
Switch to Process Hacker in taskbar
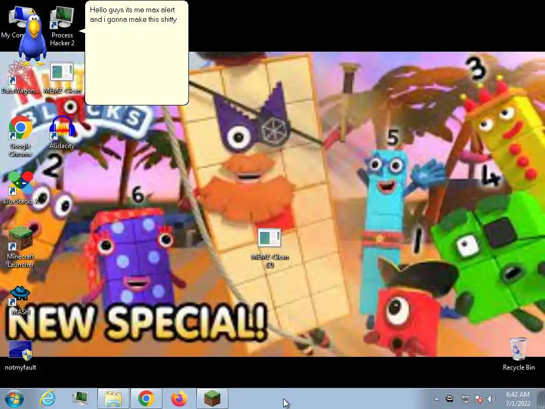pos(80,398)
